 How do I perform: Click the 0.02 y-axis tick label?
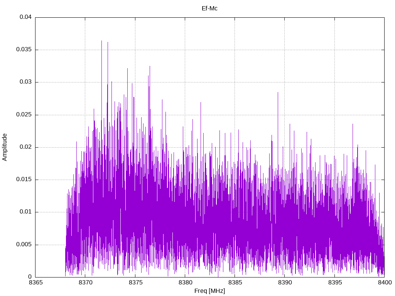pyautogui.click(x=26, y=147)
